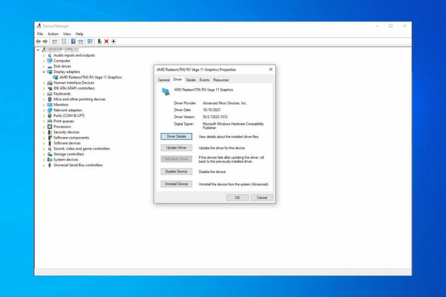Collapse the Display adapters node

[x=44, y=72]
